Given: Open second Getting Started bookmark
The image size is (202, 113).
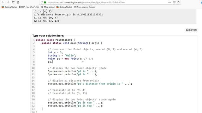Looking at the screenshot, I should [x=64, y=7].
